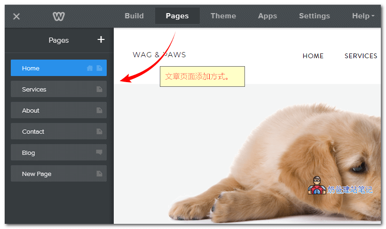
Task: Switch to the Build tab
Action: (x=134, y=16)
